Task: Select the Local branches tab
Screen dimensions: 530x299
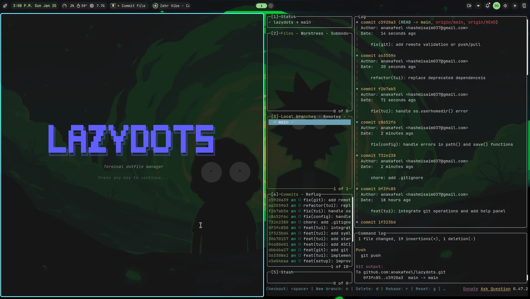Action: (298, 117)
